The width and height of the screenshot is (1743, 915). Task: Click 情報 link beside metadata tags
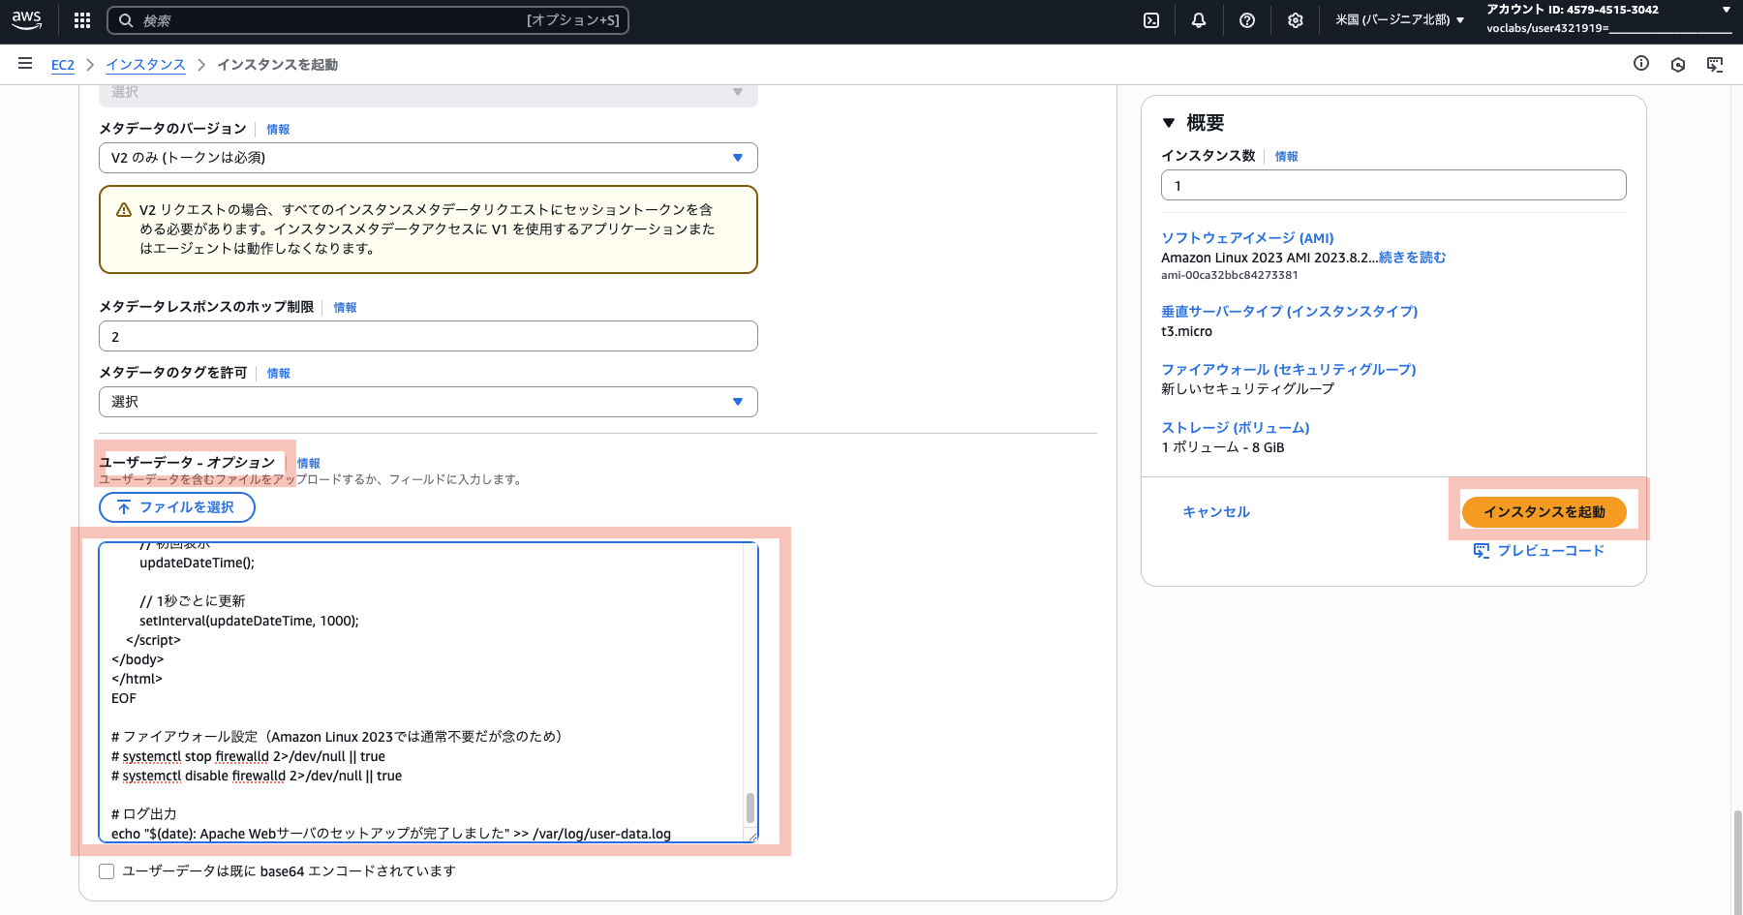[279, 374]
